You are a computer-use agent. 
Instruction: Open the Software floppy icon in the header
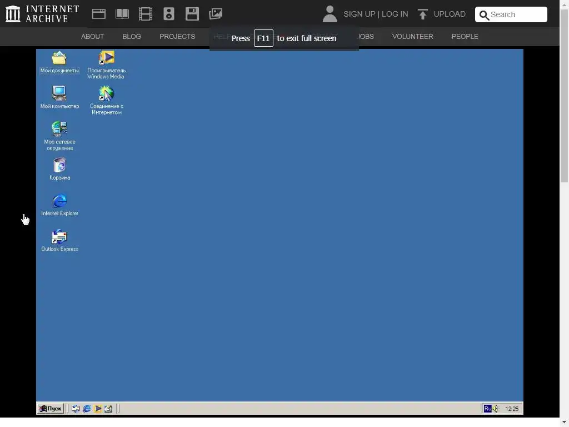click(x=192, y=14)
